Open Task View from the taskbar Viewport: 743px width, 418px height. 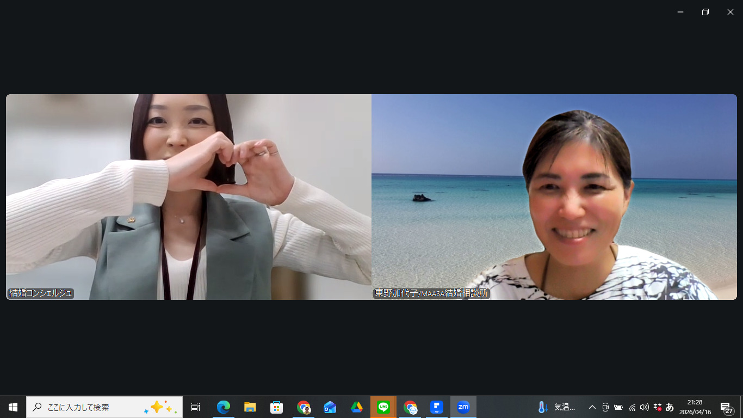tap(196, 407)
